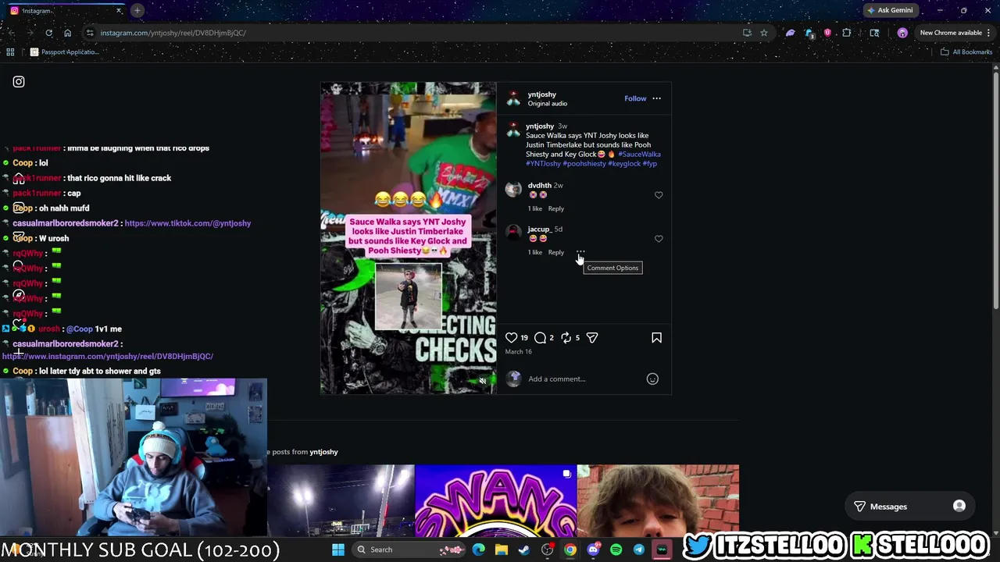Reply to jaccup_'s comment

tap(555, 252)
